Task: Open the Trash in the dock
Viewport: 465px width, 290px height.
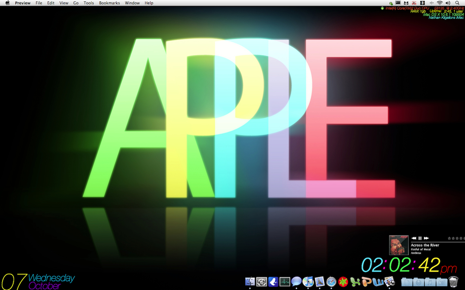Action: coord(454,282)
